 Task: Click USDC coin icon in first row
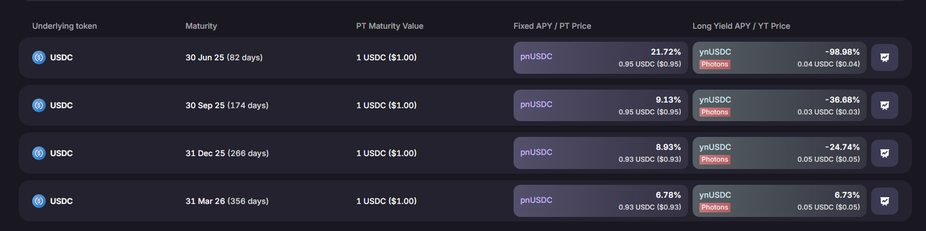(x=39, y=57)
